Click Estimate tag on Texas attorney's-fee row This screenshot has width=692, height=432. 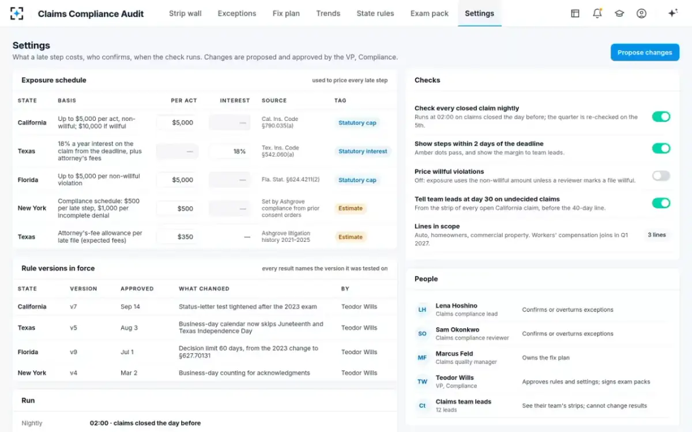(351, 237)
